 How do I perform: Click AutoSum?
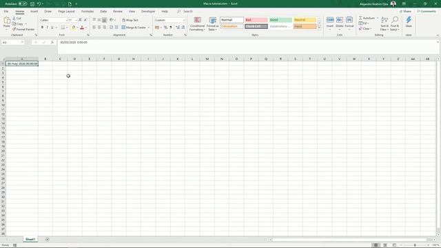click(367, 18)
